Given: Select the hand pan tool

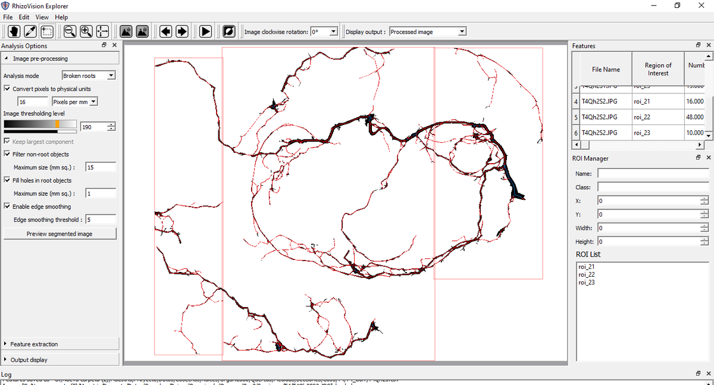Looking at the screenshot, I should click(x=14, y=32).
